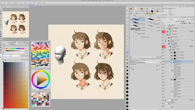
Task: Select the Layer 4 multiply row
Action: 179,86
